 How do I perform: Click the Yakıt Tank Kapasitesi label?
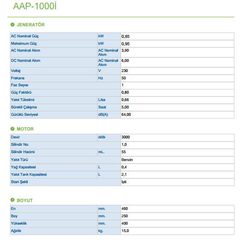pos(29,174)
